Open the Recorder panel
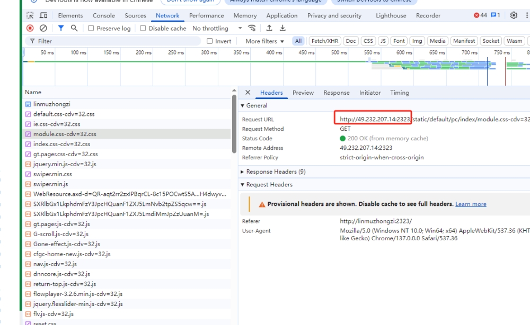Image resolution: width=530 pixels, height=325 pixels. [428, 15]
